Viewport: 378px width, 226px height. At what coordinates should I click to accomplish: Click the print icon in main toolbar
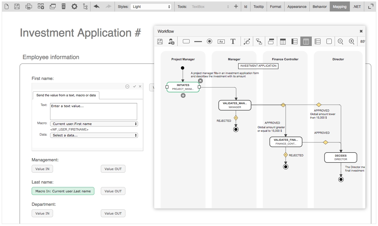pos(29,6)
